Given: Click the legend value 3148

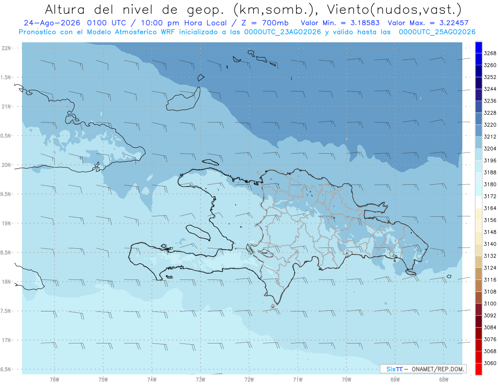Looking at the screenshot, I should tap(490, 232).
